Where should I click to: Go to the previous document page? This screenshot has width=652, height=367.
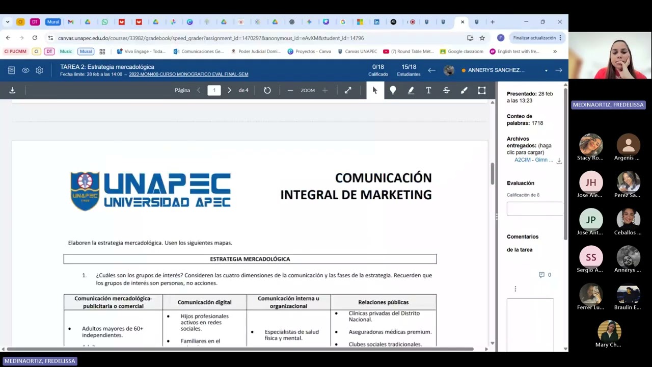tap(199, 90)
